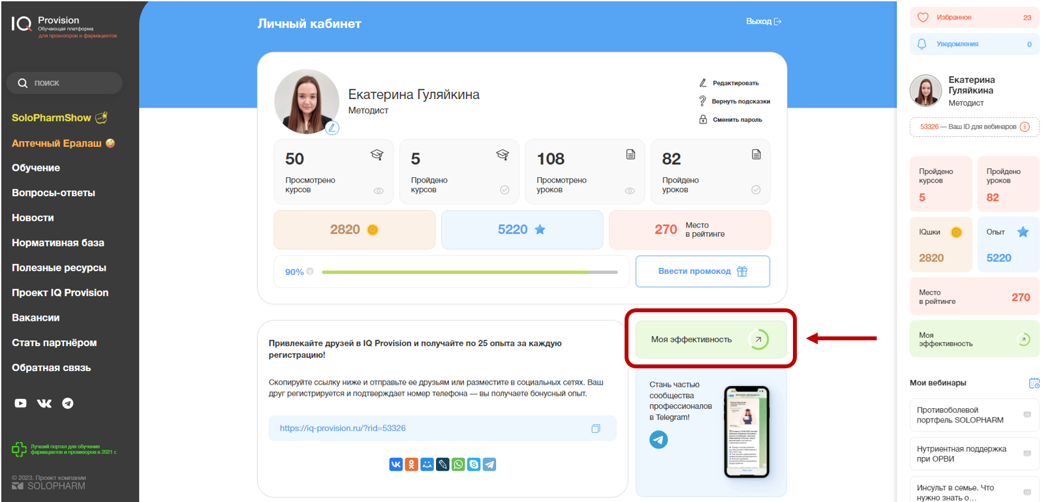Click the graduation cap icon on the 50 card
Screen dimensions: 1054x502
click(x=377, y=155)
